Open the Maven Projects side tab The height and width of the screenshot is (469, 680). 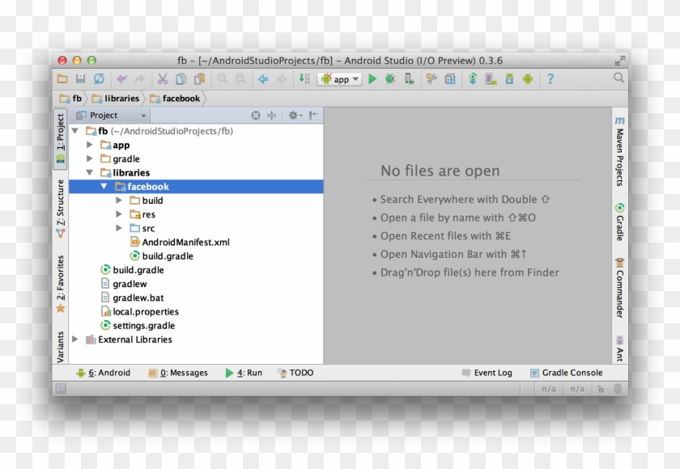click(620, 150)
